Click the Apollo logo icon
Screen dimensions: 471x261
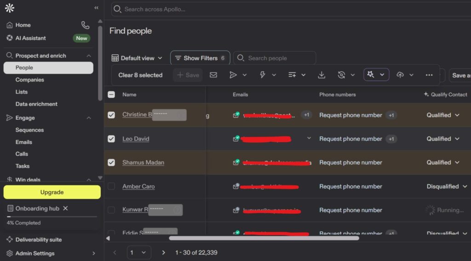tap(10, 8)
